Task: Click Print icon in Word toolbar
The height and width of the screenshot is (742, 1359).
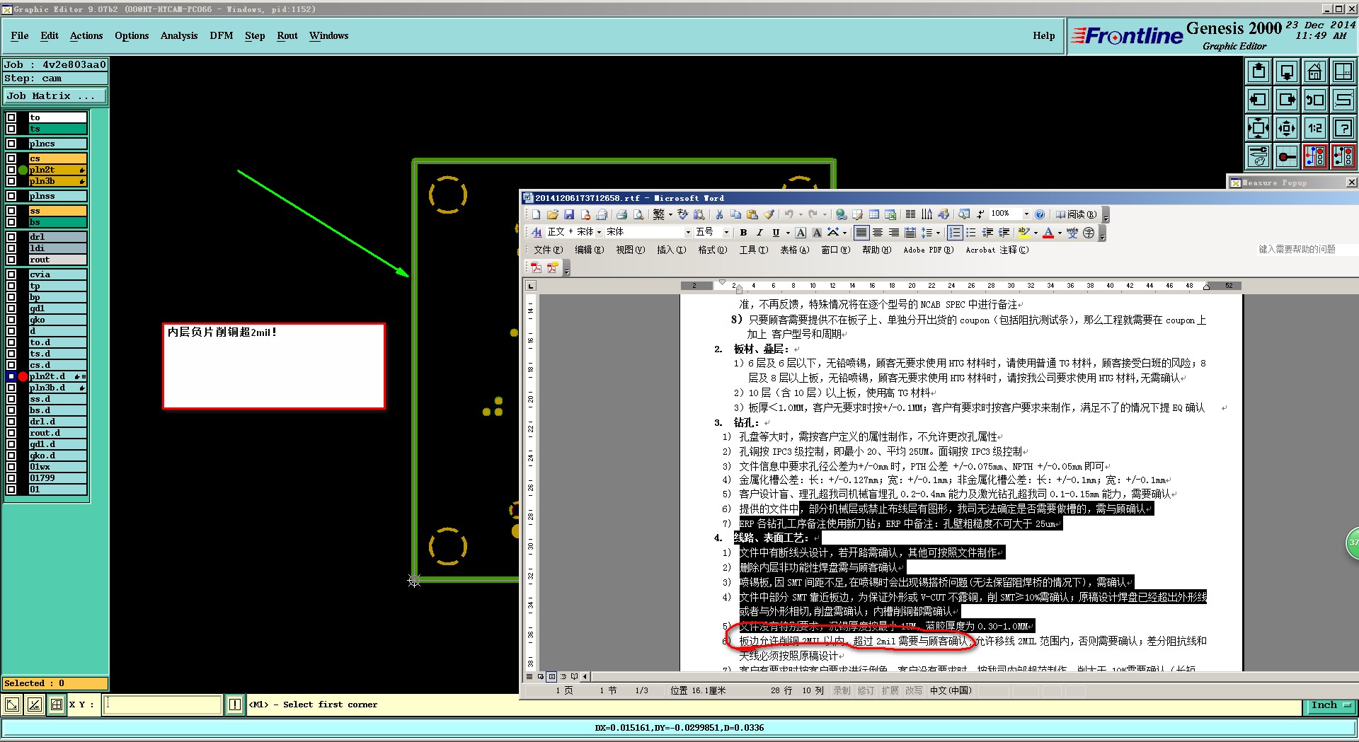Action: point(621,214)
